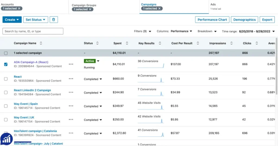Clear the Campaign Groups 1 selected chip
The height and width of the screenshot is (146, 278).
(90, 9)
